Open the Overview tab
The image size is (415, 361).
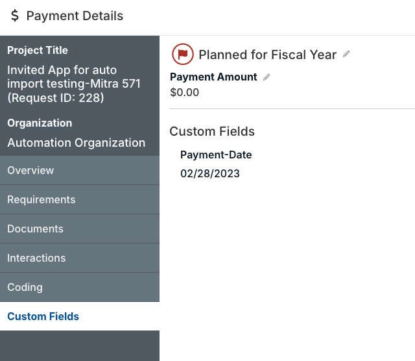80,170
